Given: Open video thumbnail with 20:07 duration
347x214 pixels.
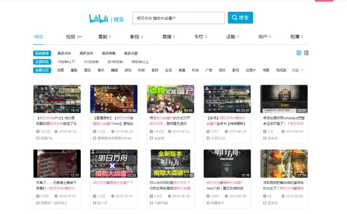Looking at the screenshot, I should point(284,99).
